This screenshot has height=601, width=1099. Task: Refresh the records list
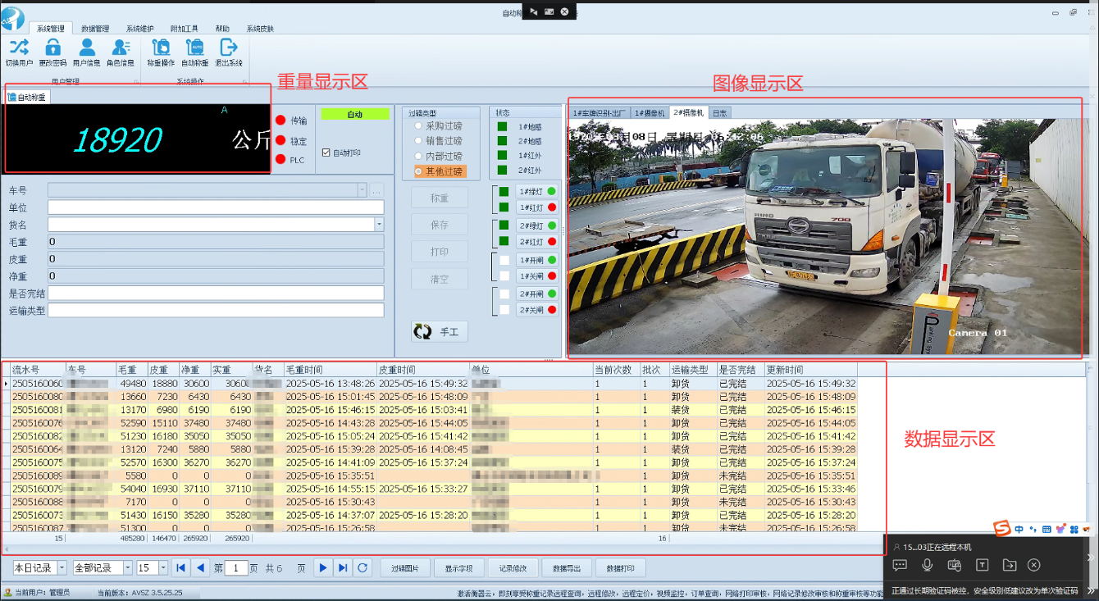coord(362,567)
